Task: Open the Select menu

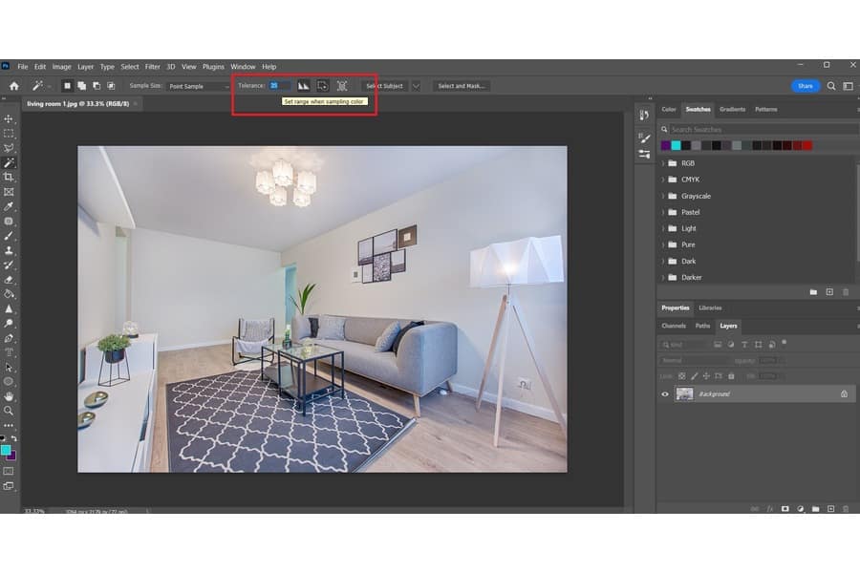Action: click(130, 67)
